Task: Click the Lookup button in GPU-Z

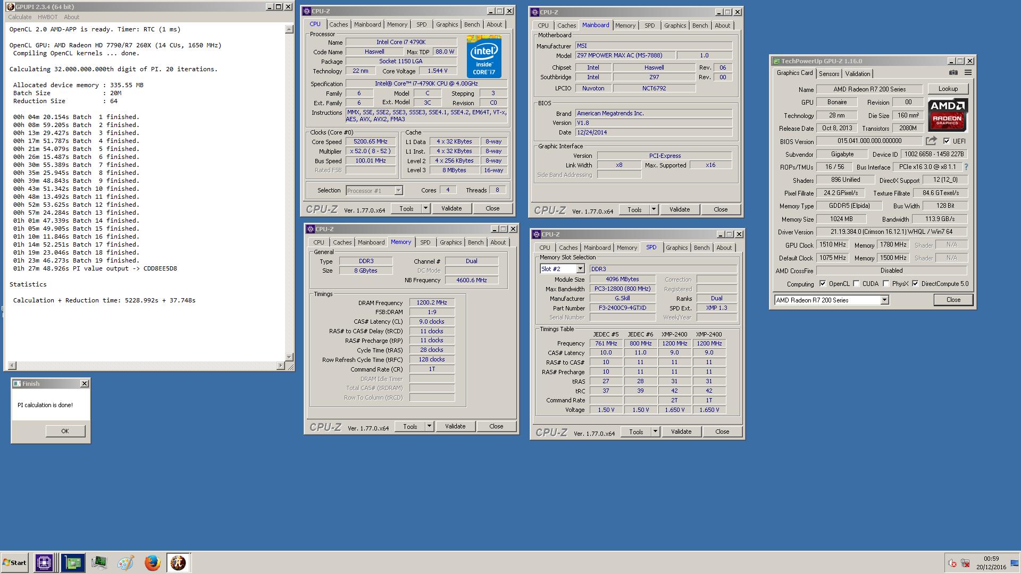Action: click(948, 89)
